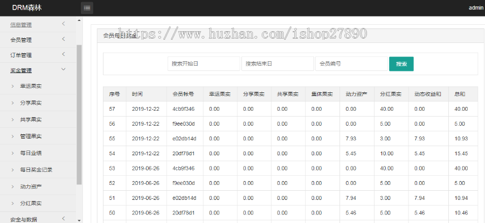
Task: Click the arrow icon beside 分红果实 in sidebar
Action: 12,204
